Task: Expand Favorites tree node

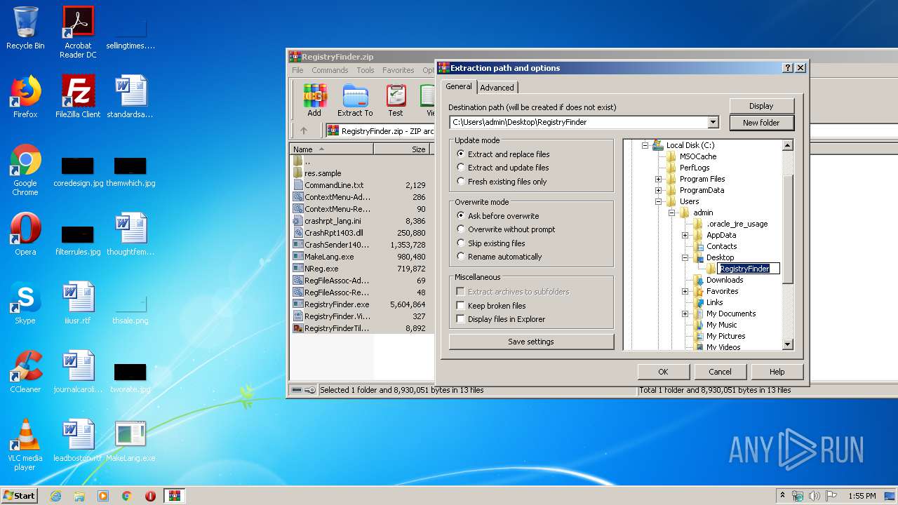Action: click(685, 291)
